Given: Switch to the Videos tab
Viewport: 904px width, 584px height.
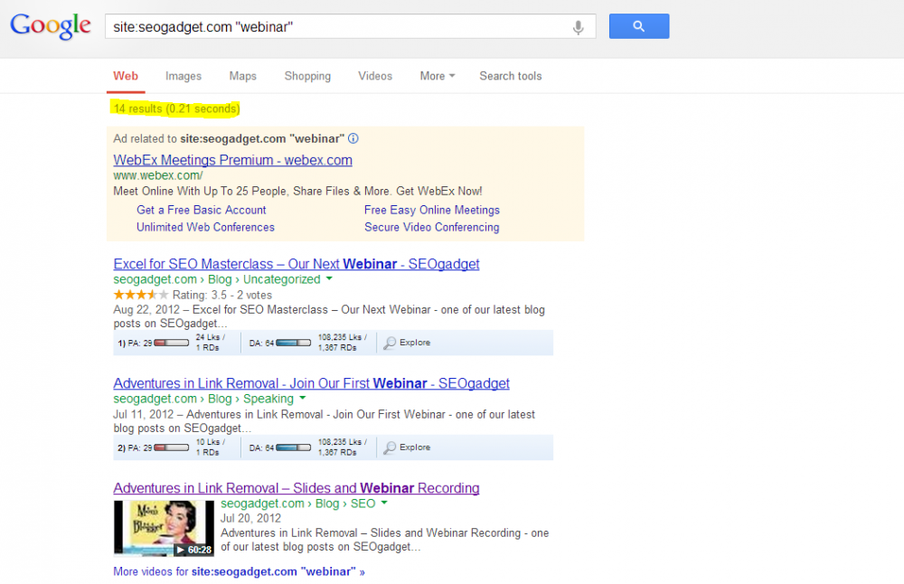Looking at the screenshot, I should [x=375, y=76].
